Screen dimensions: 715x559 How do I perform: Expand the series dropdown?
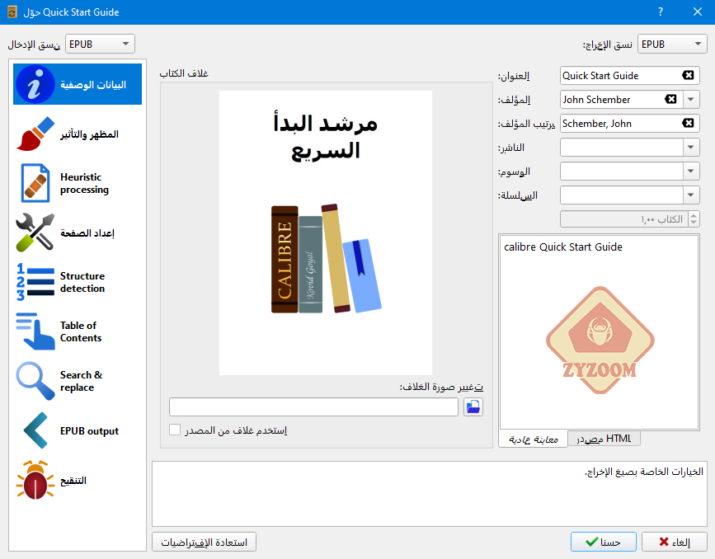[x=691, y=195]
